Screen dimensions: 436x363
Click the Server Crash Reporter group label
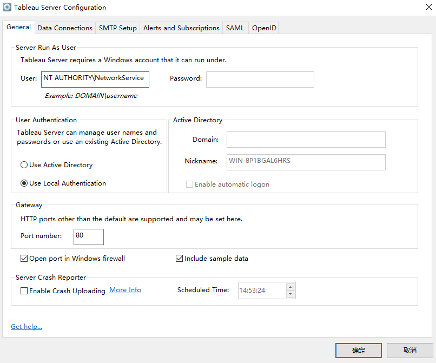point(51,278)
